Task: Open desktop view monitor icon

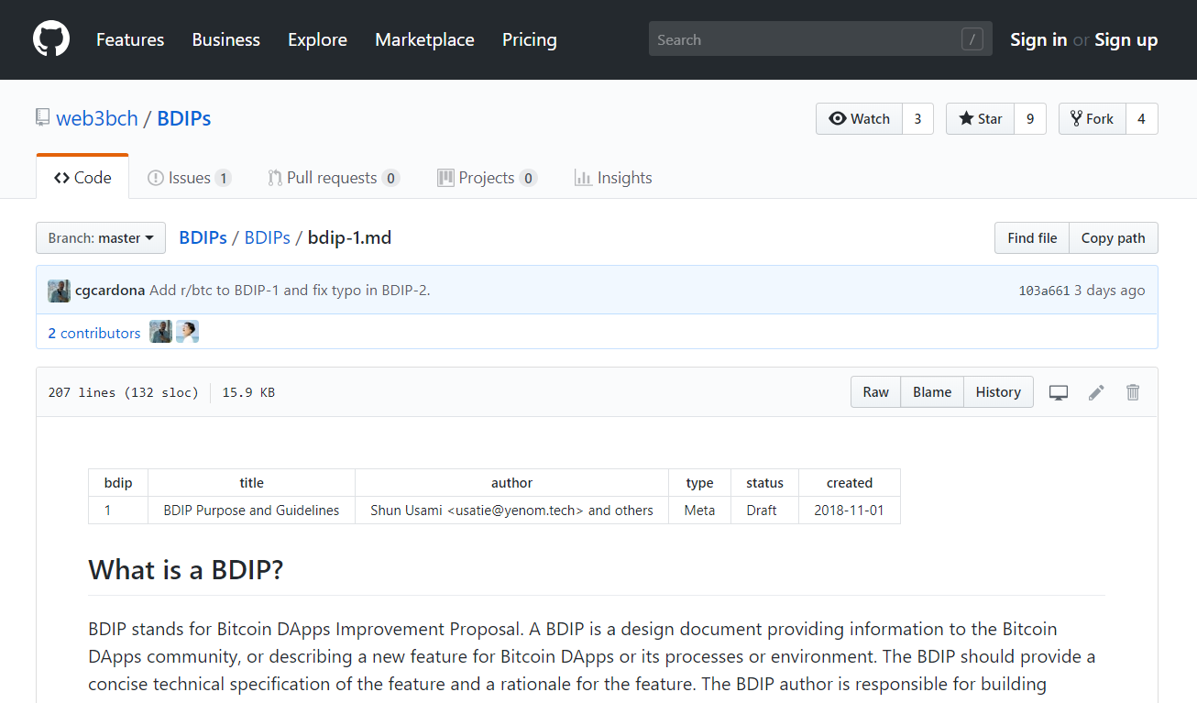Action: point(1059,392)
